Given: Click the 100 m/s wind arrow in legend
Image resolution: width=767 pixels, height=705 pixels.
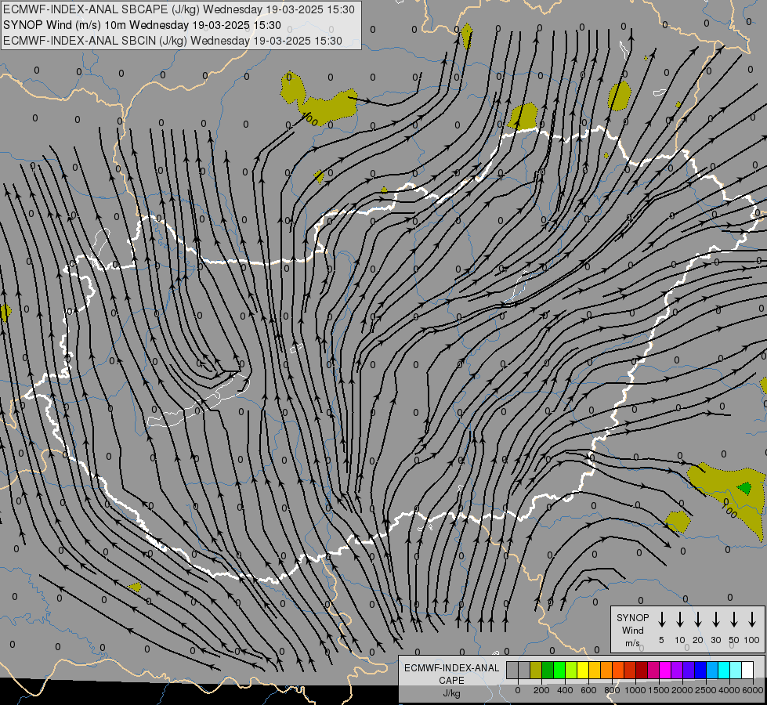Looking at the screenshot, I should pos(752,619).
